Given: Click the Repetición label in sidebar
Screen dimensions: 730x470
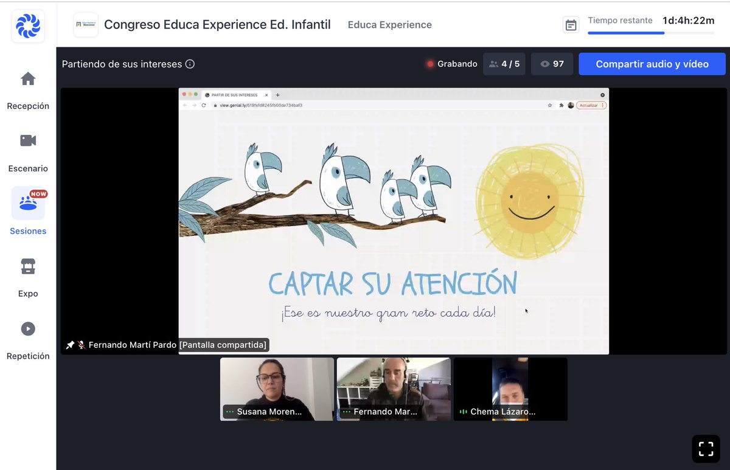Looking at the screenshot, I should 28,356.
